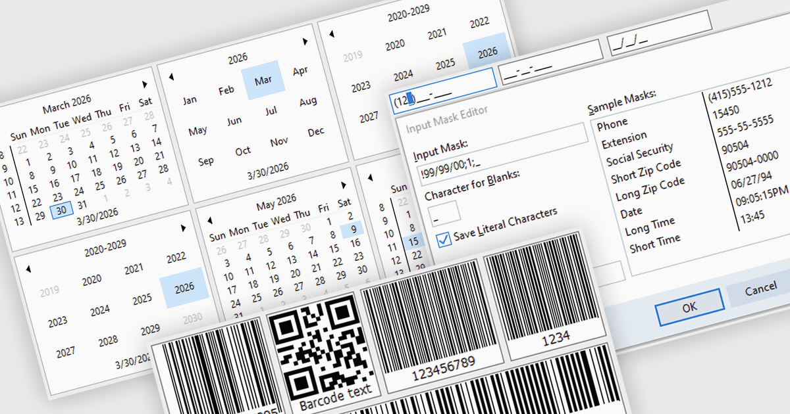
Task: Go to previous decade in top-right 2020-2029 picker
Action: point(331,34)
